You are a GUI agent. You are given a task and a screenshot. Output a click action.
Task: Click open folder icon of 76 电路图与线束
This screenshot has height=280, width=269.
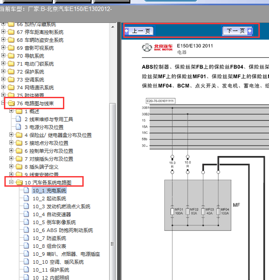coord(11,103)
